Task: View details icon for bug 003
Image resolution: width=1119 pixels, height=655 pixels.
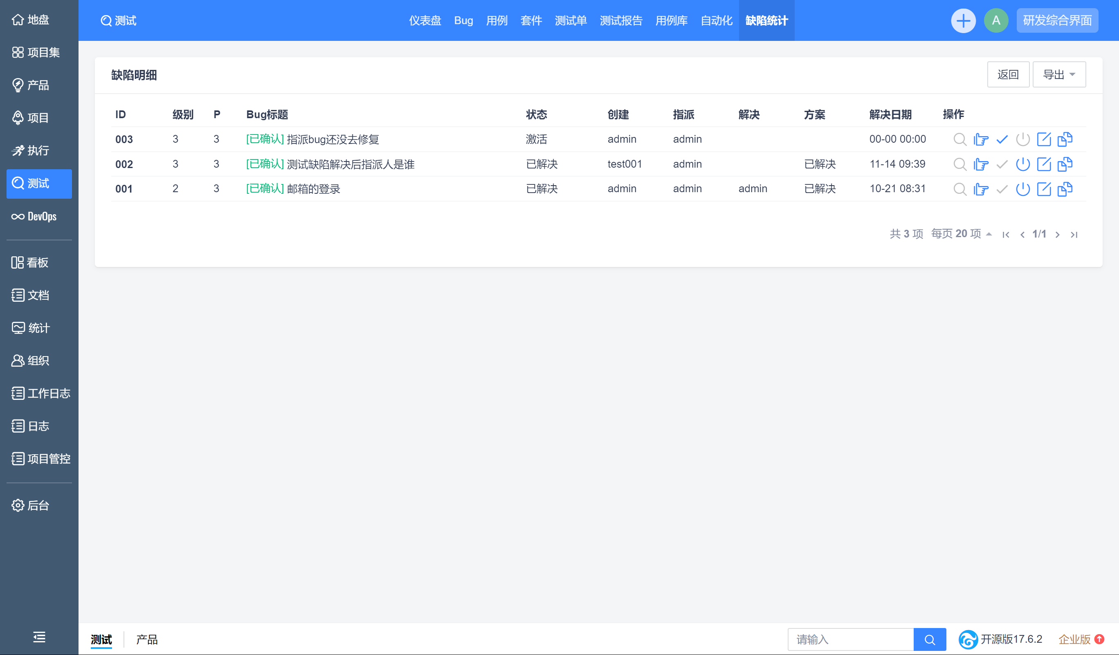Action: (x=959, y=139)
